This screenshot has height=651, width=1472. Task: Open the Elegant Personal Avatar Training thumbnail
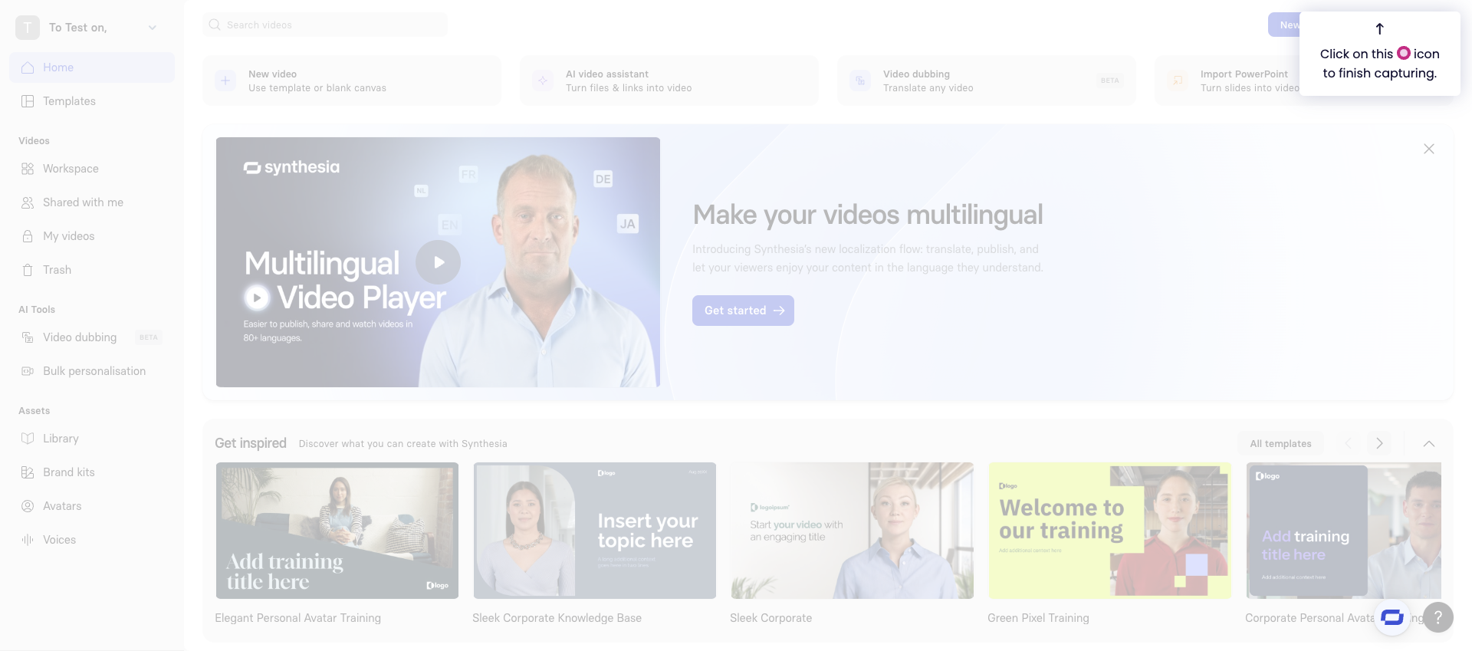[337, 531]
